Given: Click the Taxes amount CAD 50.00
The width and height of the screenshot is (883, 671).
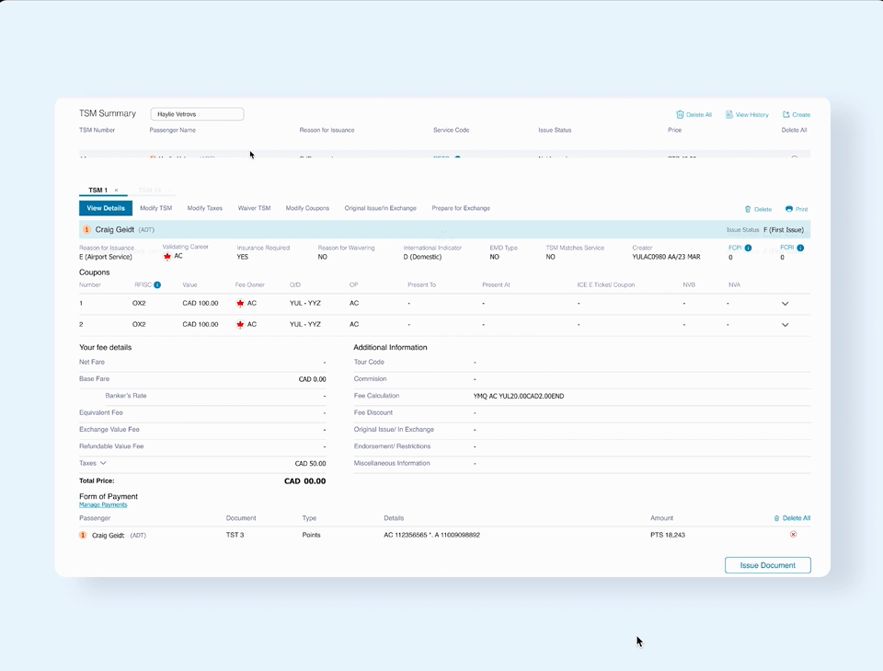Looking at the screenshot, I should click(310, 464).
